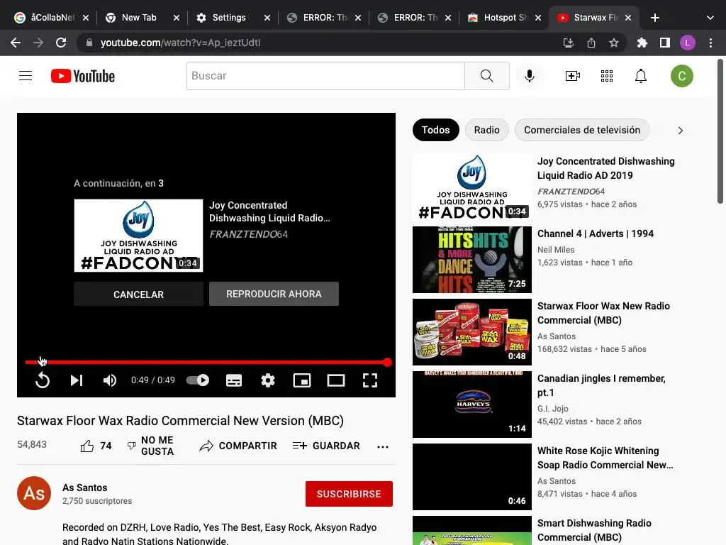Share this page icon in address bar

point(591,43)
